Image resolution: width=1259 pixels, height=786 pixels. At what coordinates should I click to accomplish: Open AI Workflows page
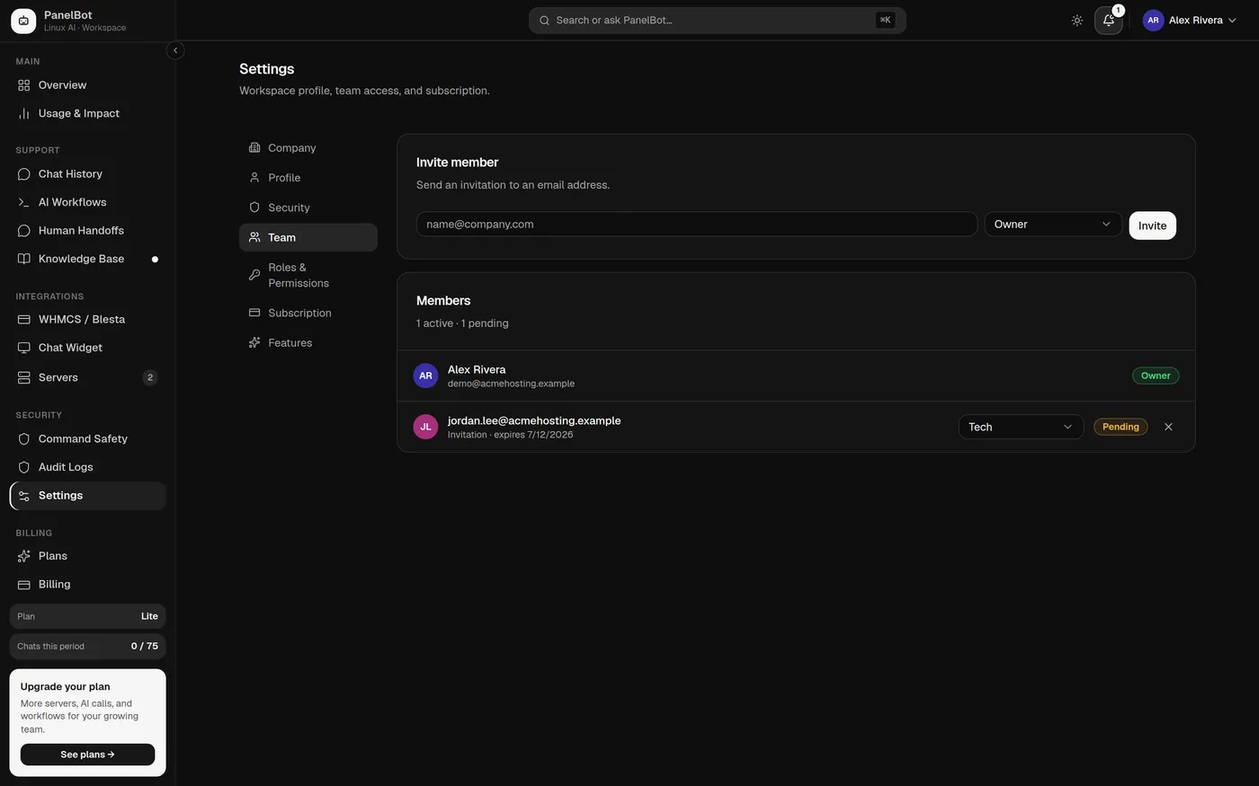point(87,202)
